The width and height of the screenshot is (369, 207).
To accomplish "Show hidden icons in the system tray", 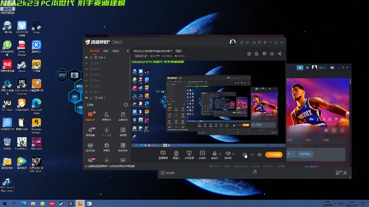I will (336, 203).
